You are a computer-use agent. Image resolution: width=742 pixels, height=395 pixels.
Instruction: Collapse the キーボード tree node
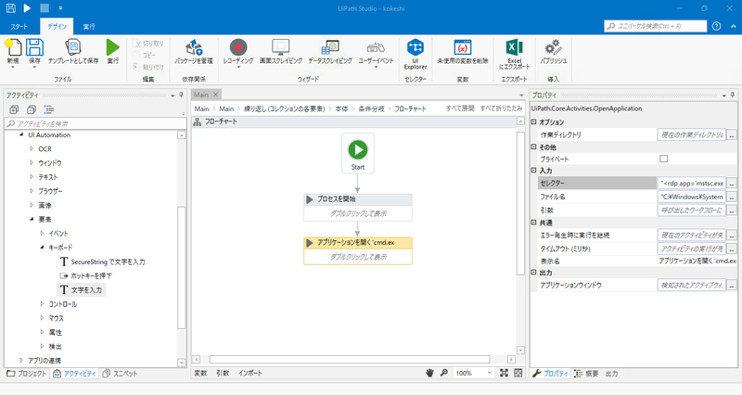(x=42, y=247)
